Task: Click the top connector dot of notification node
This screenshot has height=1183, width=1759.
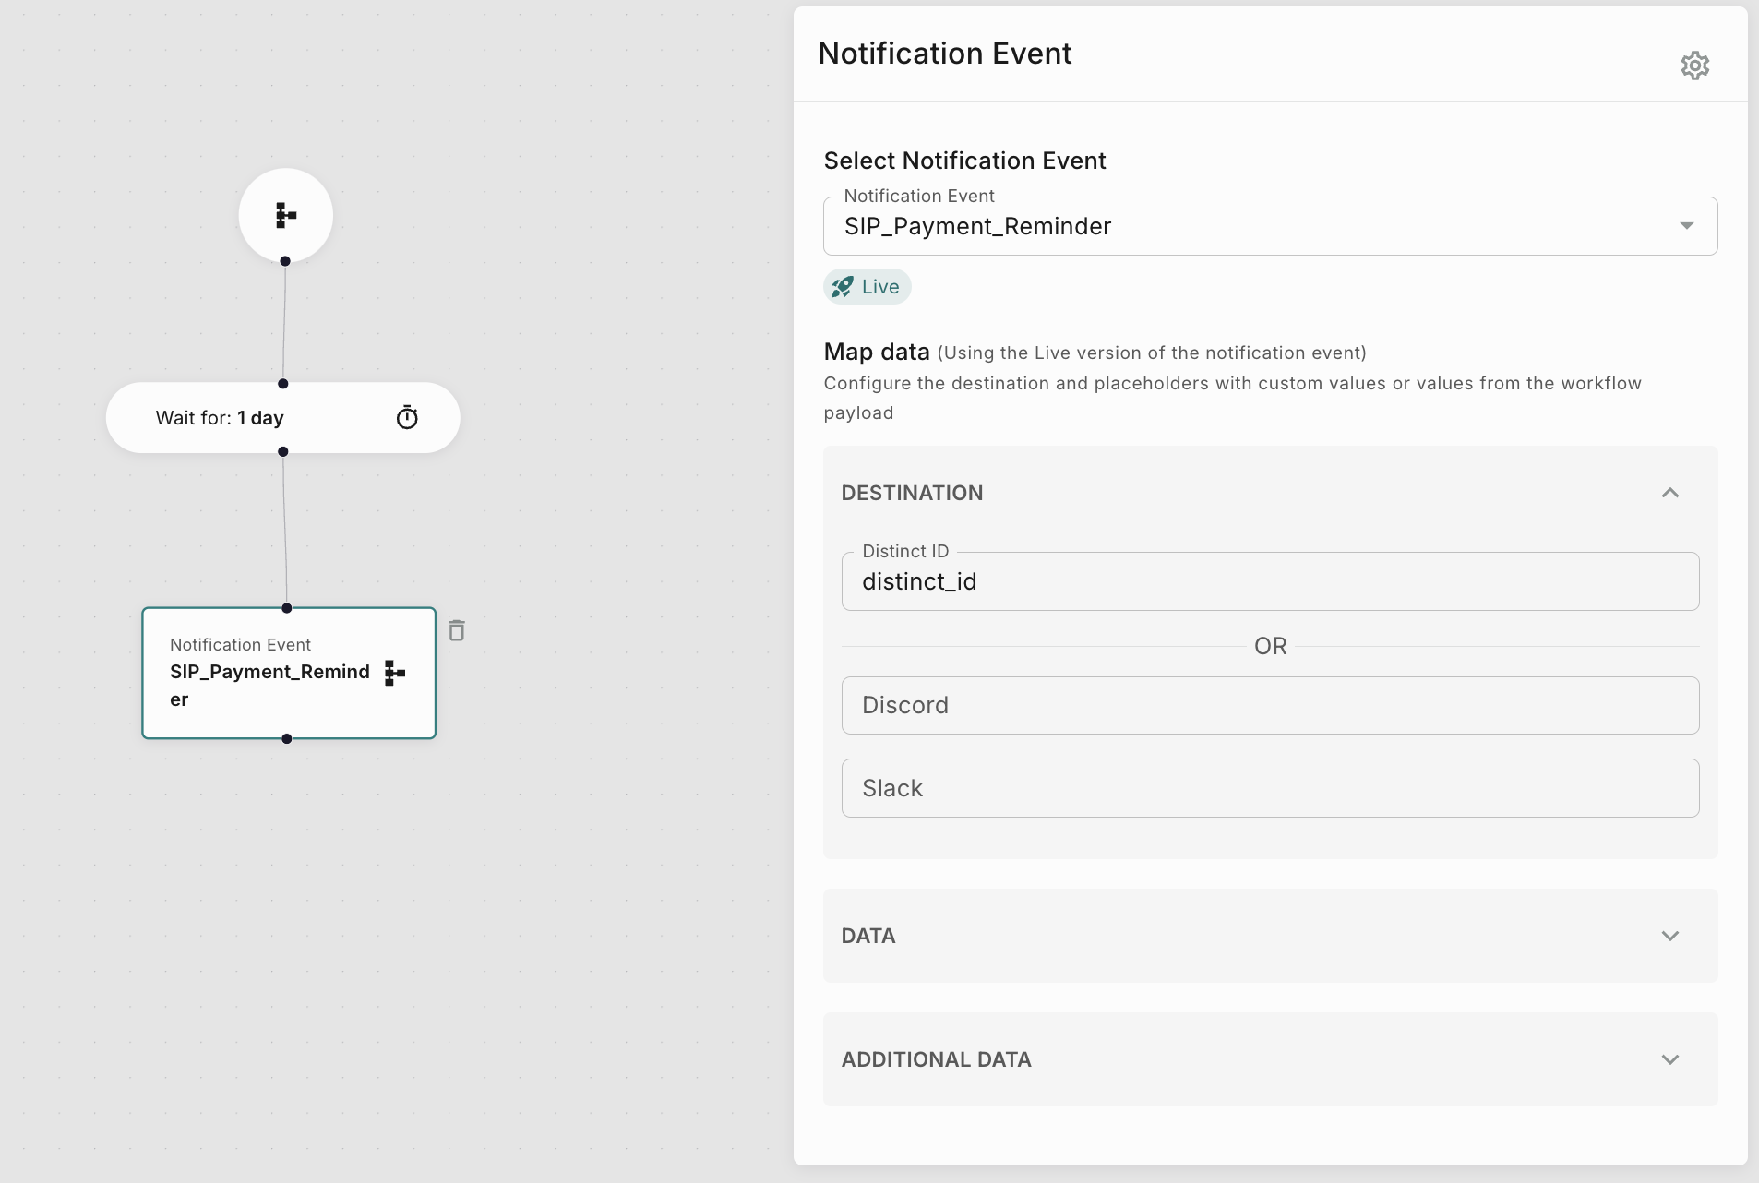Action: [x=287, y=608]
